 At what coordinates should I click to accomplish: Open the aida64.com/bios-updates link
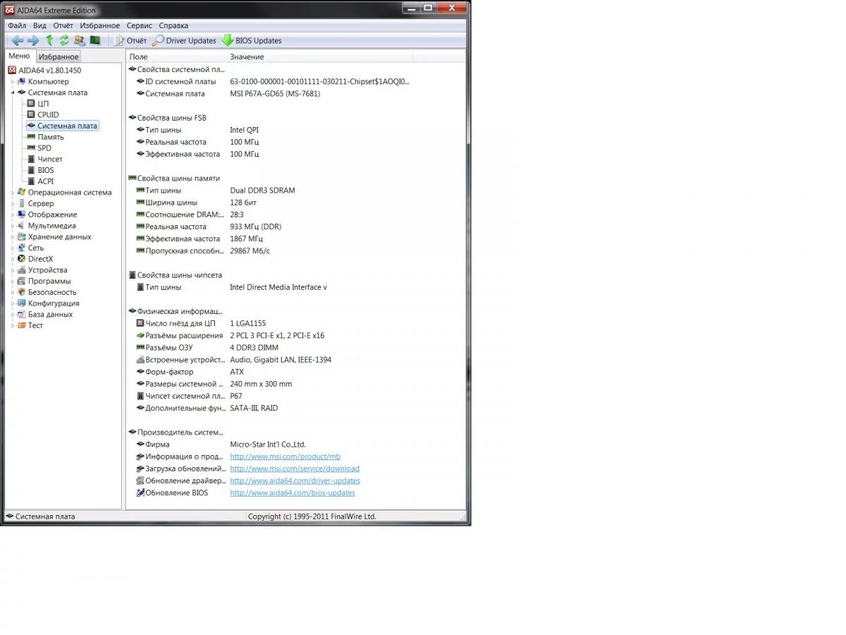(x=293, y=492)
